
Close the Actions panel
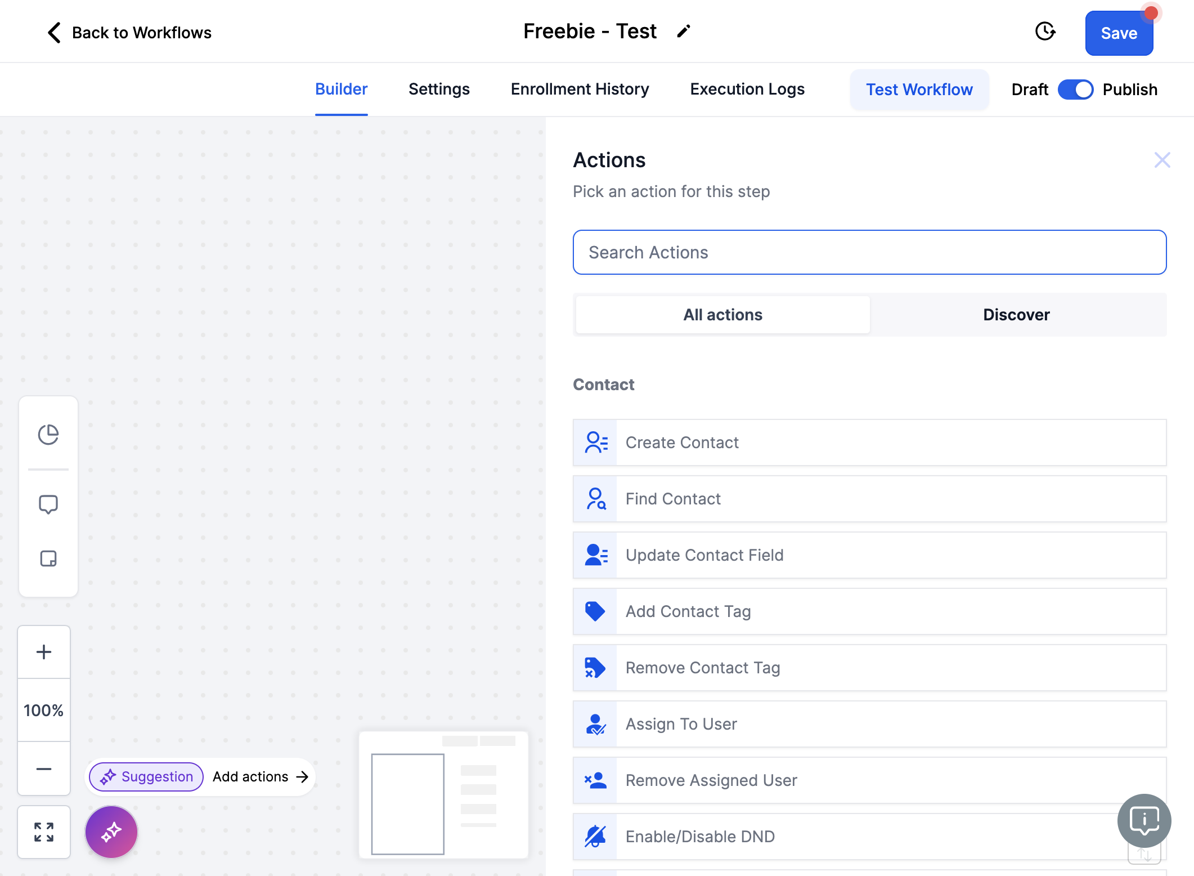(x=1162, y=160)
